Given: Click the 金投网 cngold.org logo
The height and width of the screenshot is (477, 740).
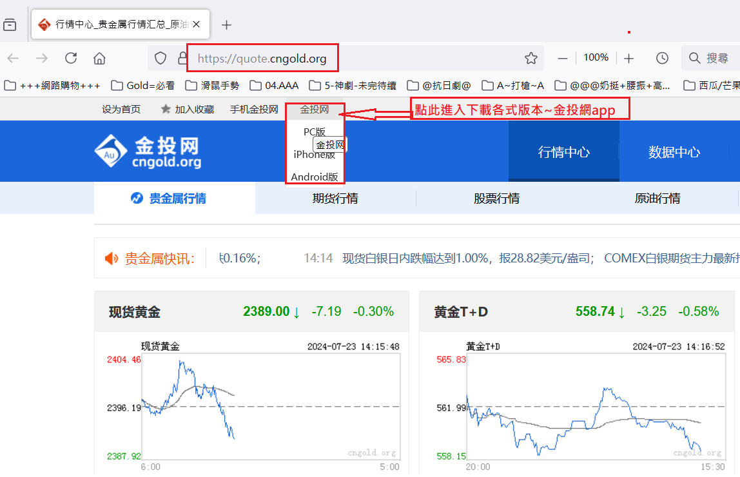Looking at the screenshot, I should pos(148,152).
